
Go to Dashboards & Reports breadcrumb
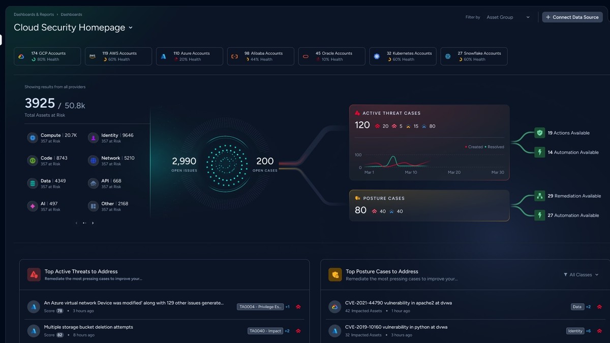pyautogui.click(x=34, y=15)
